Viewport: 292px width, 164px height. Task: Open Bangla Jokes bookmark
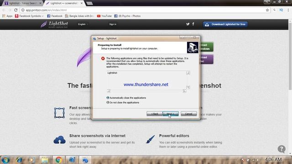79,16
